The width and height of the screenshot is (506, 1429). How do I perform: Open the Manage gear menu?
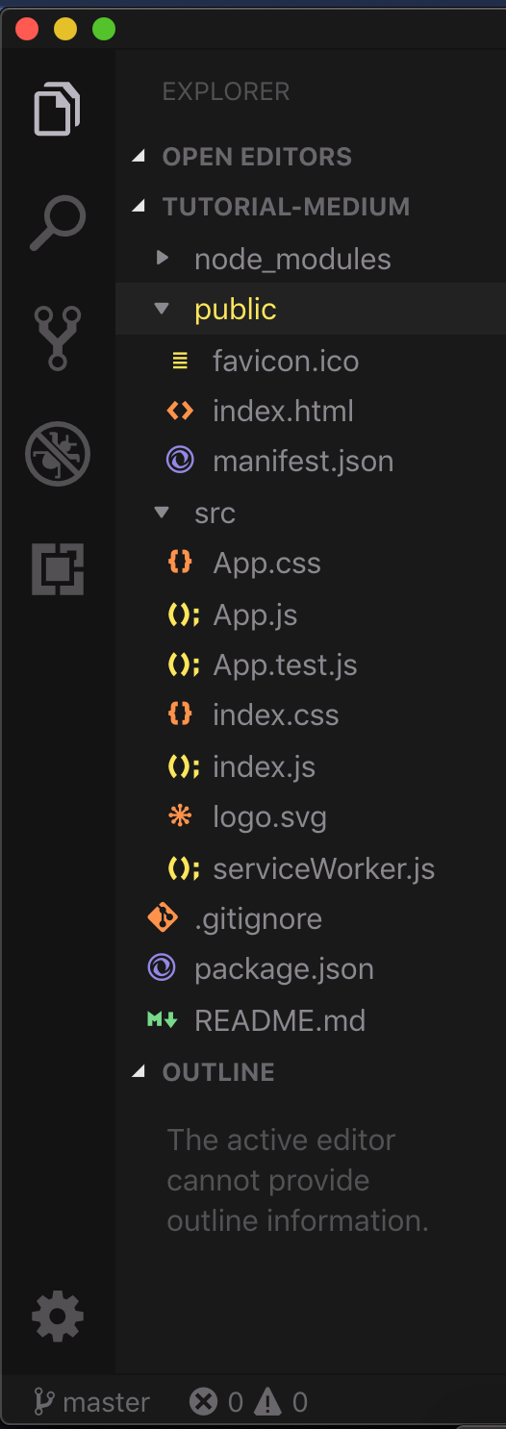(58, 1316)
